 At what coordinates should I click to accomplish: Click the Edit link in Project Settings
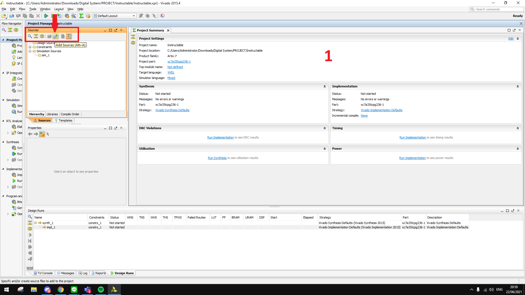point(511,39)
